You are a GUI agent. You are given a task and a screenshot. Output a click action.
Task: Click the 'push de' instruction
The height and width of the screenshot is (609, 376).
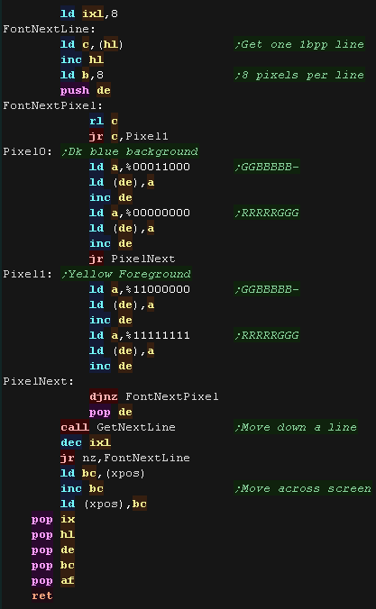pyautogui.click(x=86, y=90)
